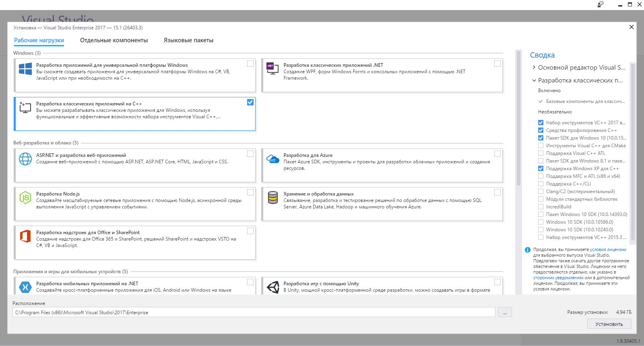644x346 pixels.
Task: Click the install location path field
Action: (254, 312)
